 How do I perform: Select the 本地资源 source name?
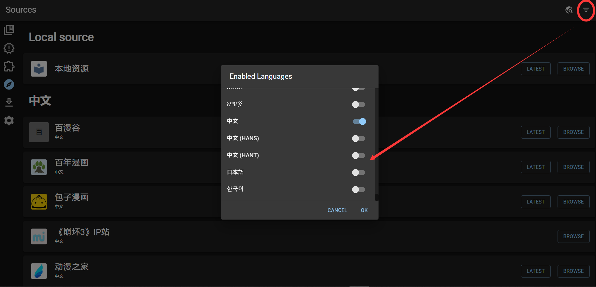[72, 69]
